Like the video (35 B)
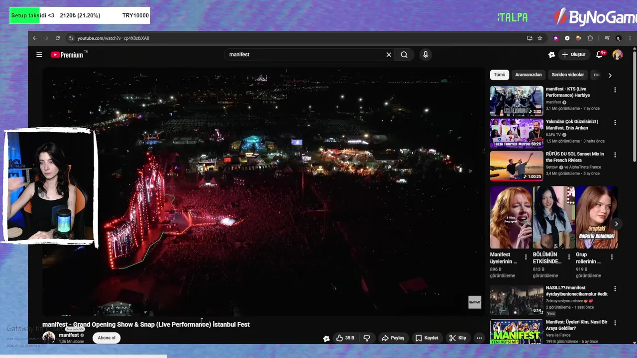The height and width of the screenshot is (358, 637). tap(345, 338)
